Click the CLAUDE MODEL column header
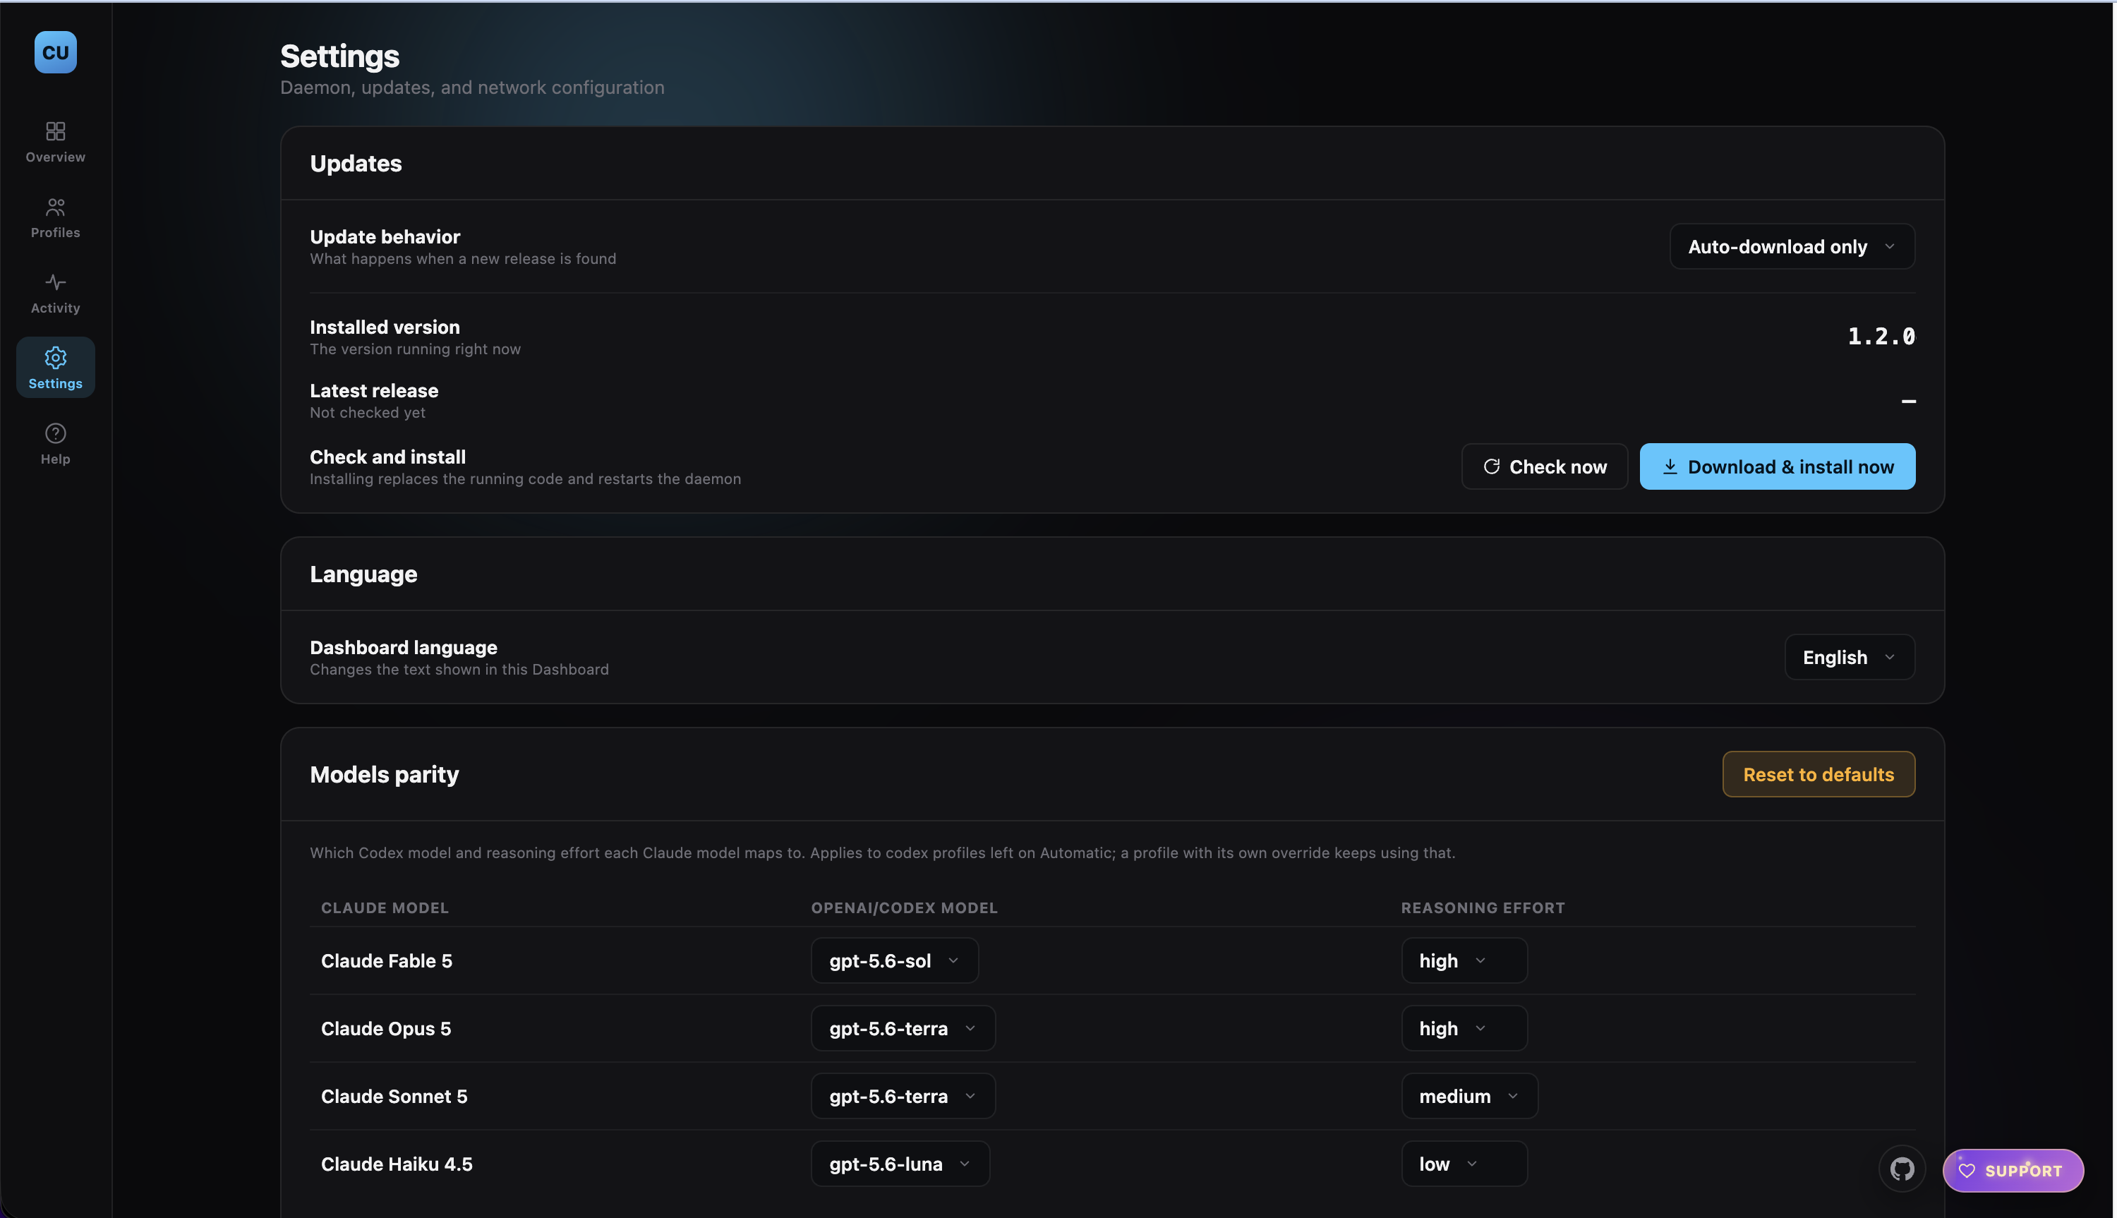 click(385, 908)
